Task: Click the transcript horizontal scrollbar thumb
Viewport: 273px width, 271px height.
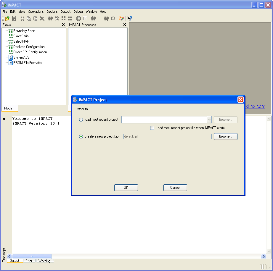Action: 32,257
